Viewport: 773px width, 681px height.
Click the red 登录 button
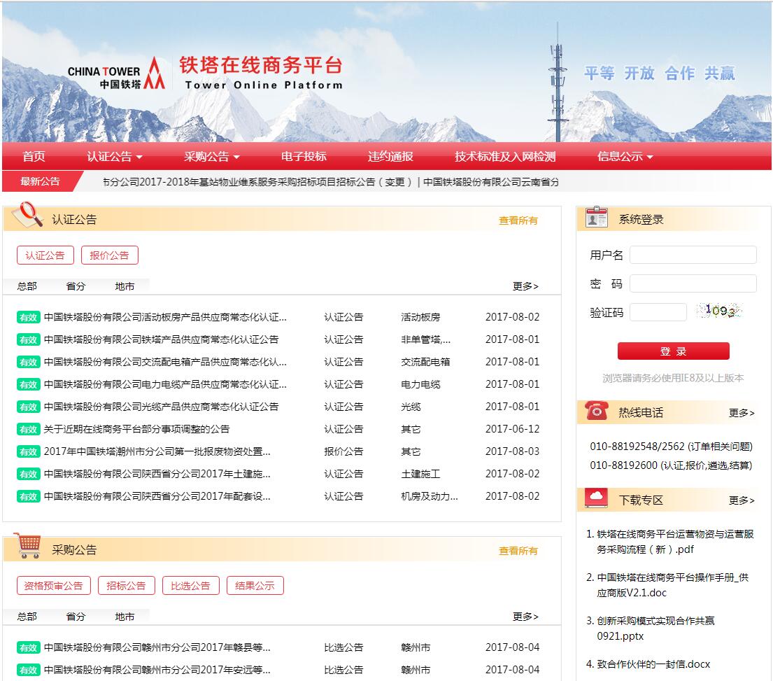(x=674, y=351)
